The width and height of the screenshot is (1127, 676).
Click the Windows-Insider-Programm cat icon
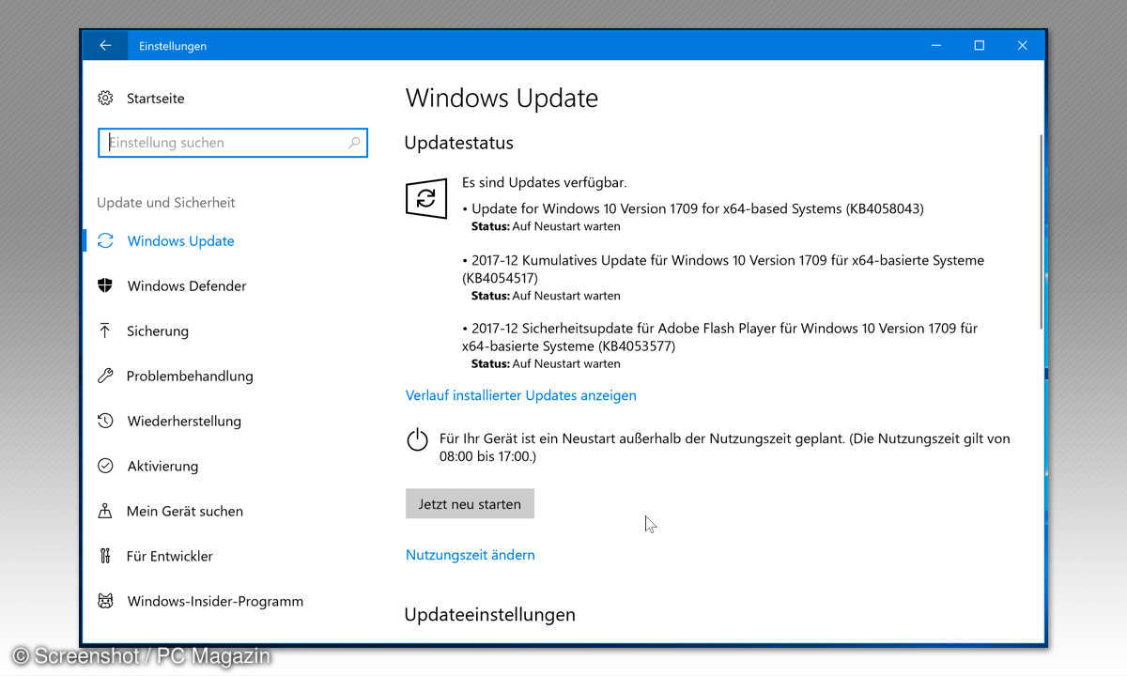tap(105, 601)
